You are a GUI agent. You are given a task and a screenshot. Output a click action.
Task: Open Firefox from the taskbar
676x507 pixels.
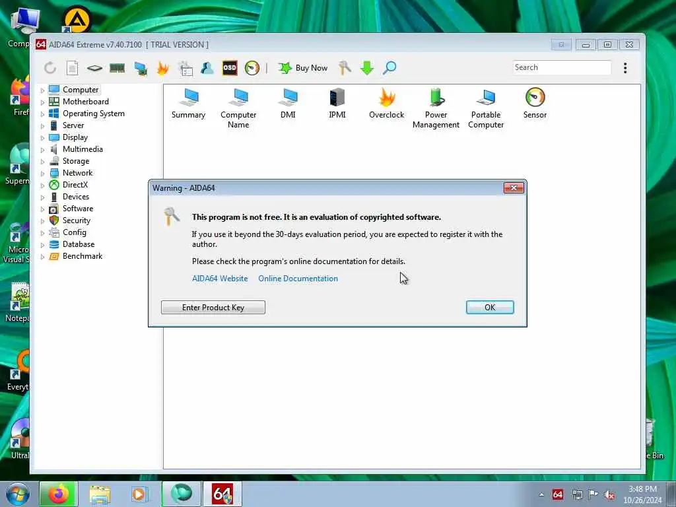tap(58, 494)
